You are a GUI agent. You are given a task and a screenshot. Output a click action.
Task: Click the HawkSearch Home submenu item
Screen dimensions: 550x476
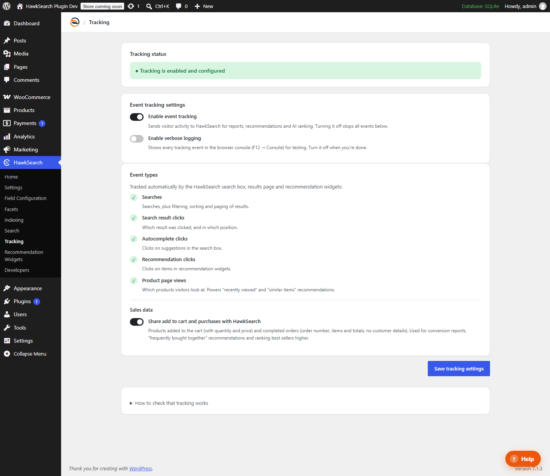tap(11, 177)
